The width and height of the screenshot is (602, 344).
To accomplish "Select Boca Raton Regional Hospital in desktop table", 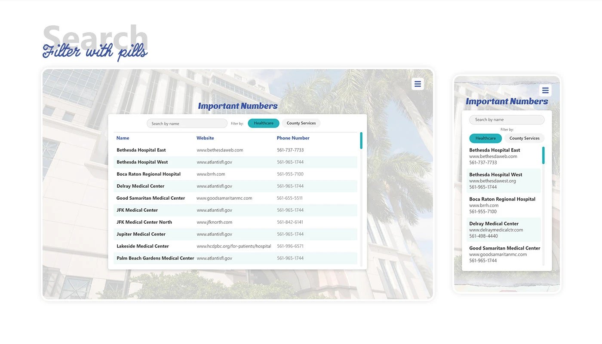I will [148, 174].
